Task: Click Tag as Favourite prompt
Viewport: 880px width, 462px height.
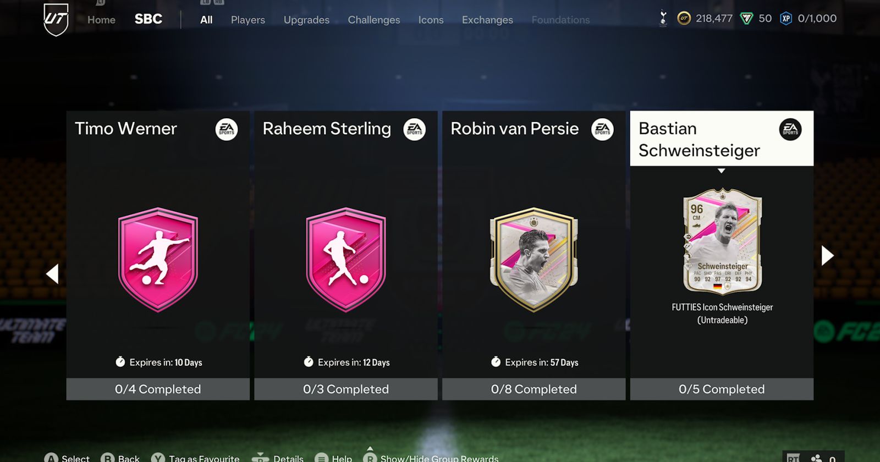Action: 196,458
